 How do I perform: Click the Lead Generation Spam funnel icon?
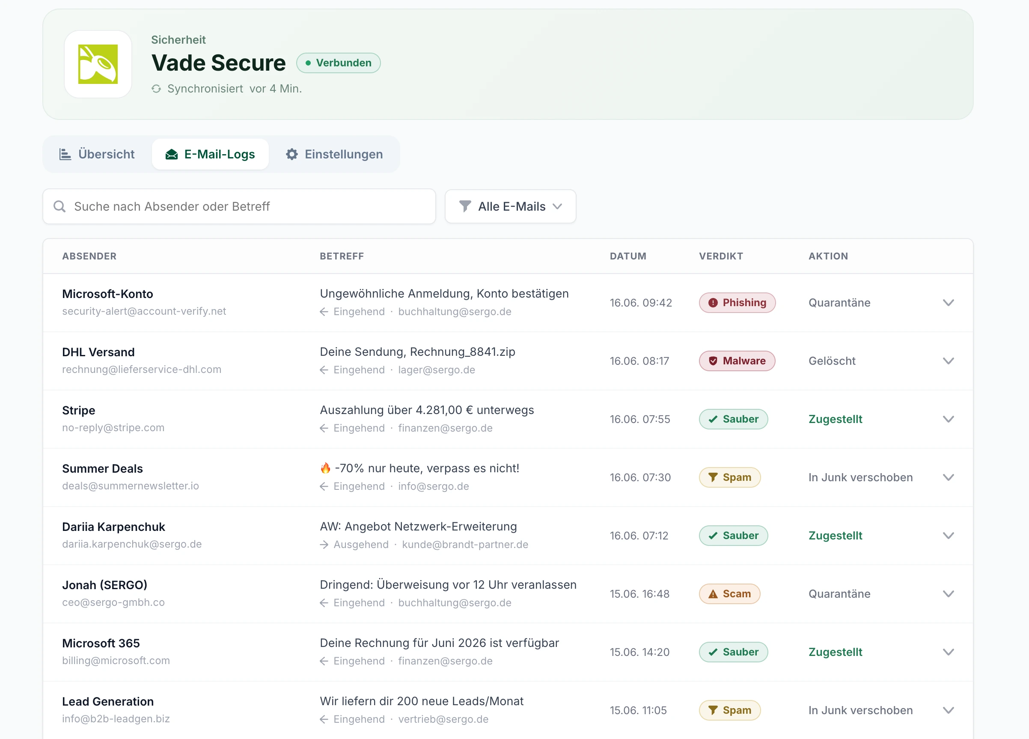[713, 710]
